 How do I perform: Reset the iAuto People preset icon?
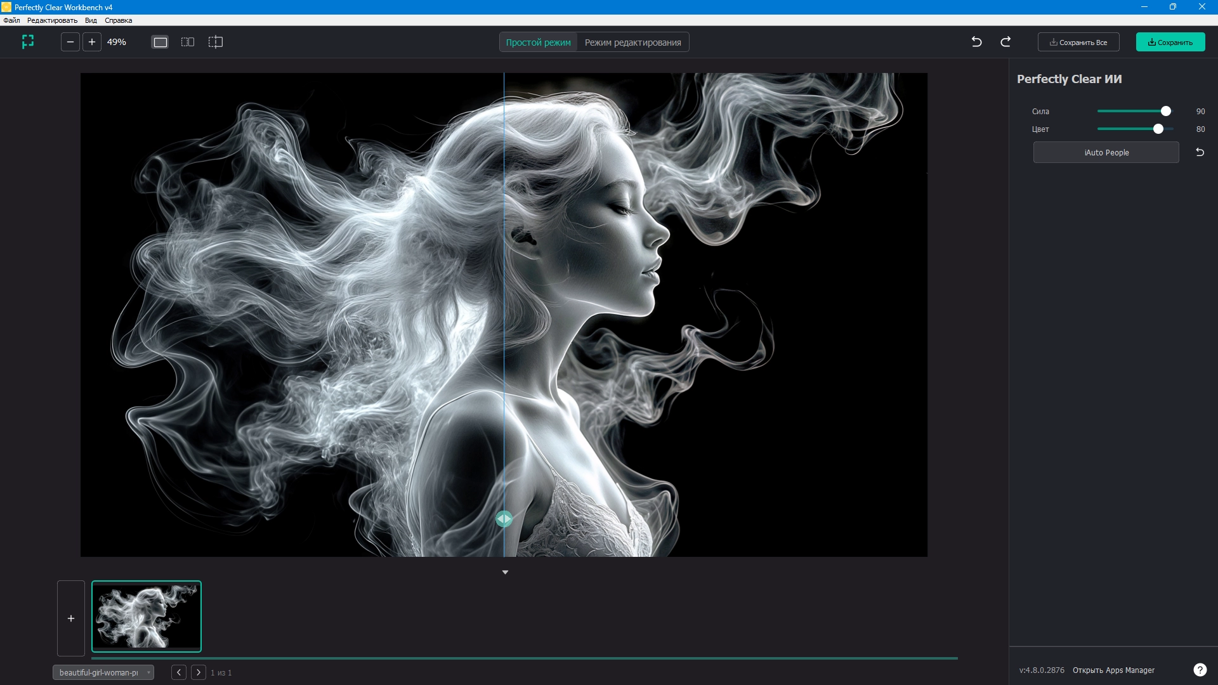tap(1200, 152)
